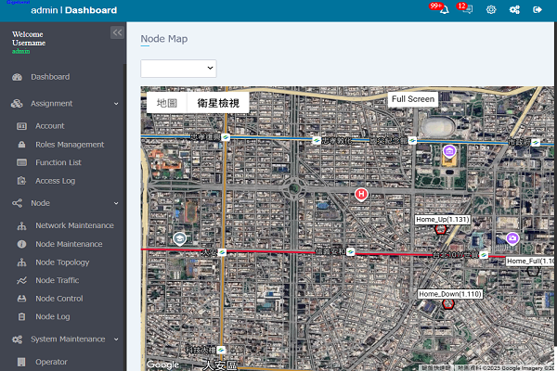Viewport: 557px width, 371px height.
Task: Open Node Topology page
Action: (62, 262)
